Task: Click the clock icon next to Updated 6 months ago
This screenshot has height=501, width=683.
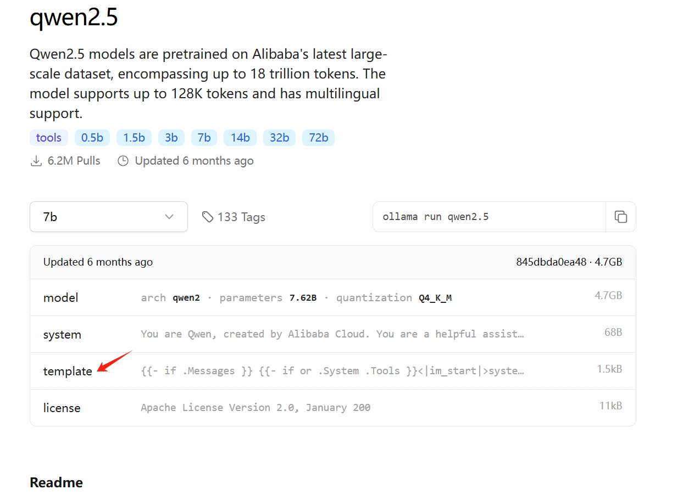Action: [x=123, y=161]
